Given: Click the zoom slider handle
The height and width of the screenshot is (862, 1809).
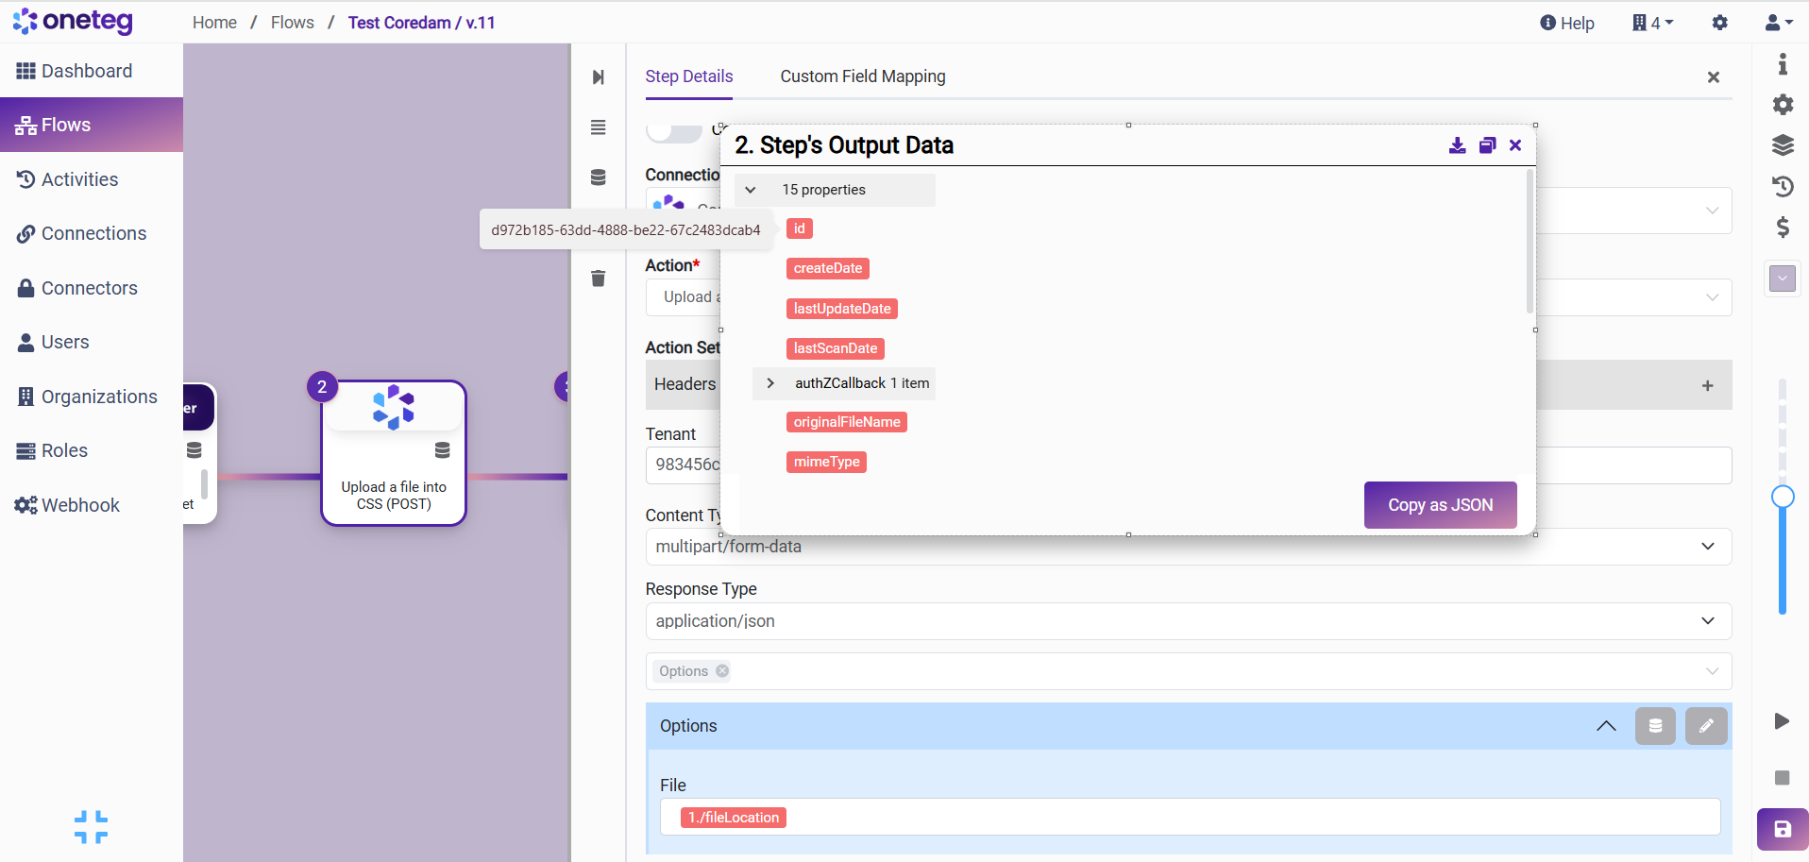Looking at the screenshot, I should pyautogui.click(x=1782, y=497).
